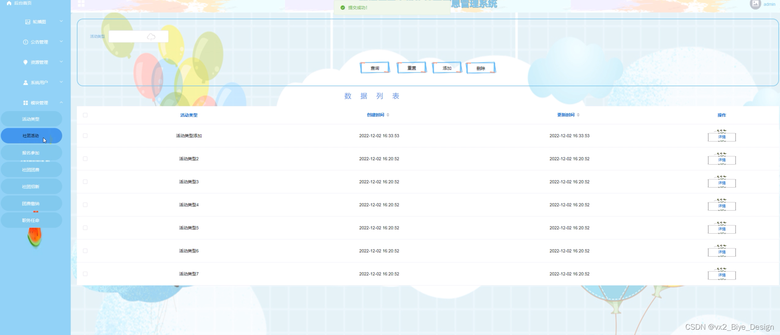This screenshot has height=335, width=780.
Task: Click update time in 活动类型添加 row
Action: point(569,136)
